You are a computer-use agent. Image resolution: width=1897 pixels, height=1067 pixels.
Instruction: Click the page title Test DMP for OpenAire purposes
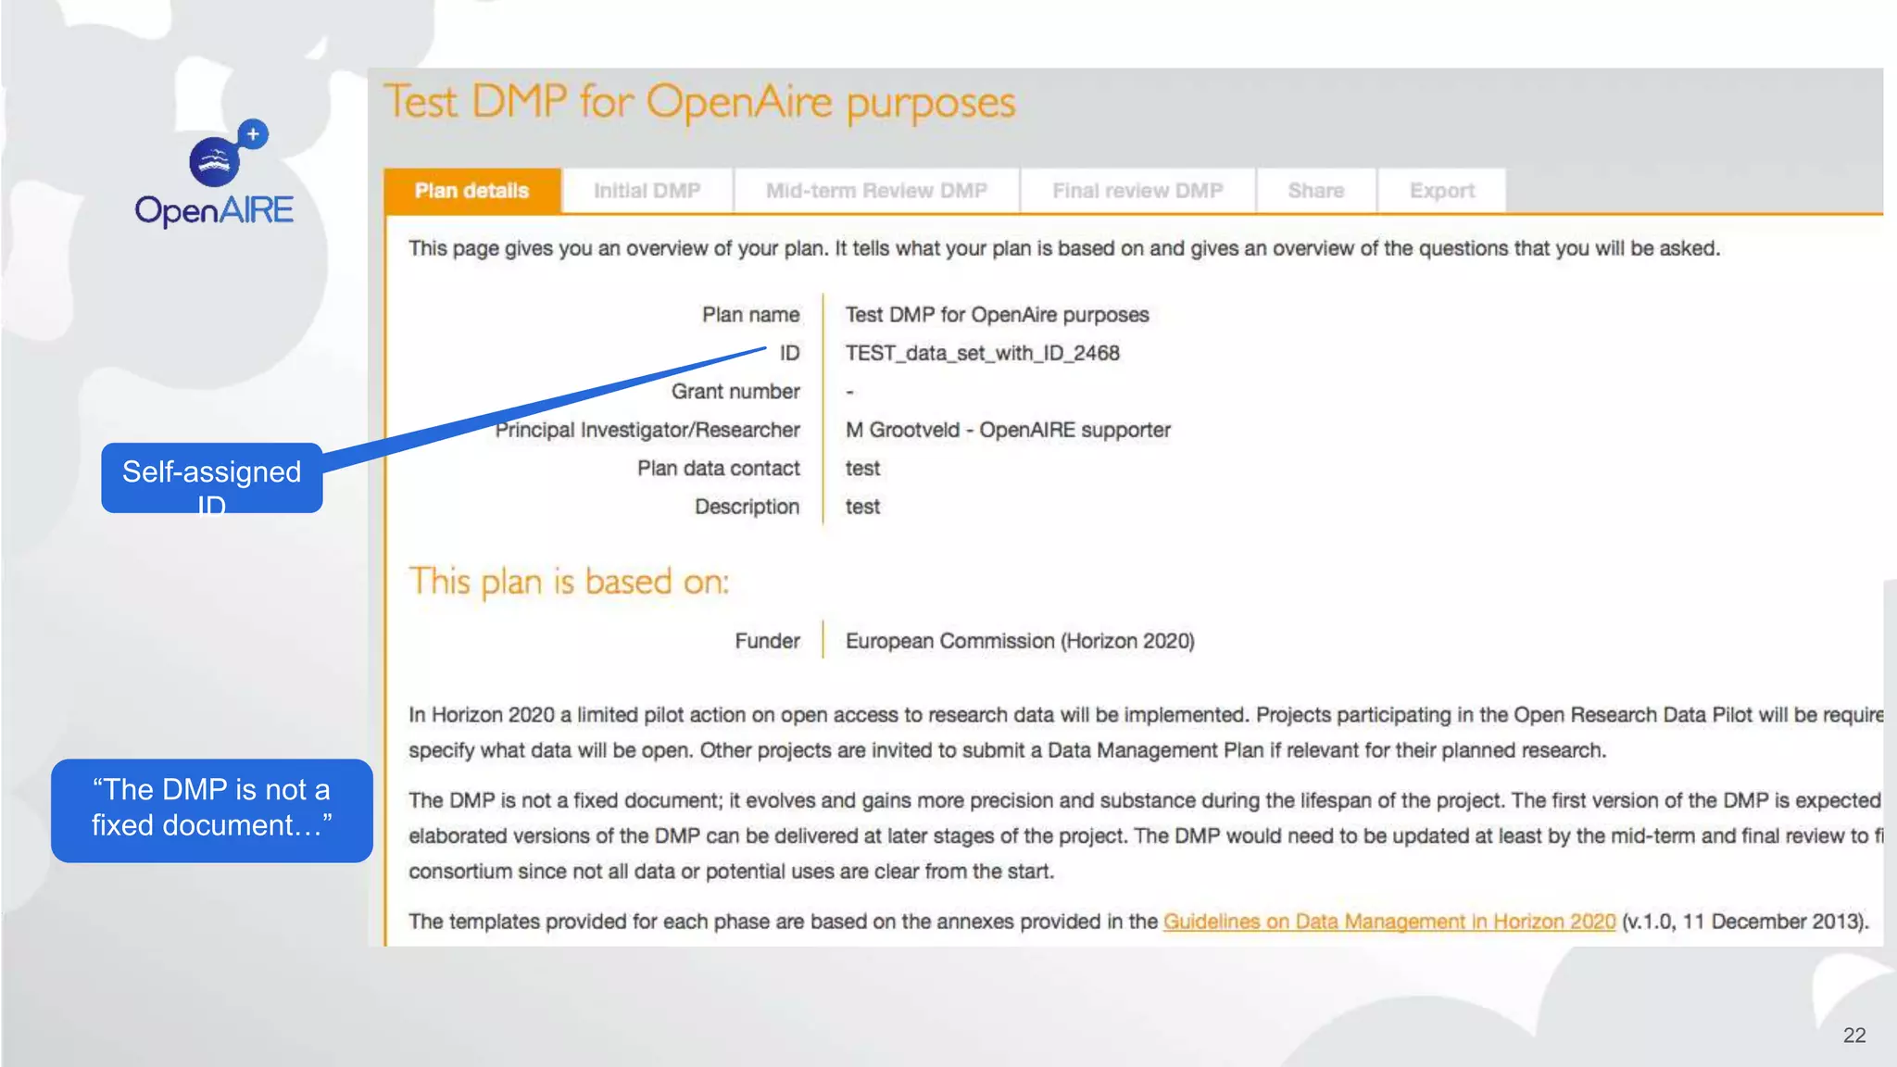coord(700,103)
